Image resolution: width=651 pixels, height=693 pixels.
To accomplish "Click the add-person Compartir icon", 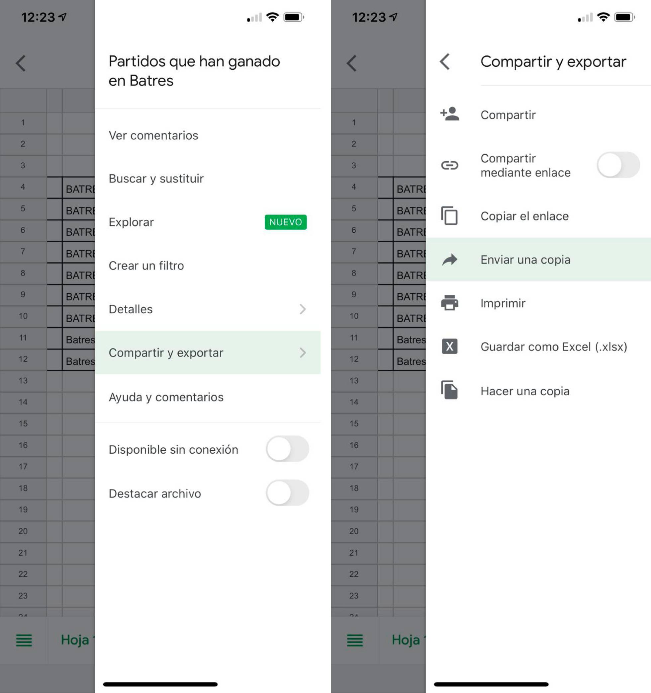I will [x=449, y=114].
